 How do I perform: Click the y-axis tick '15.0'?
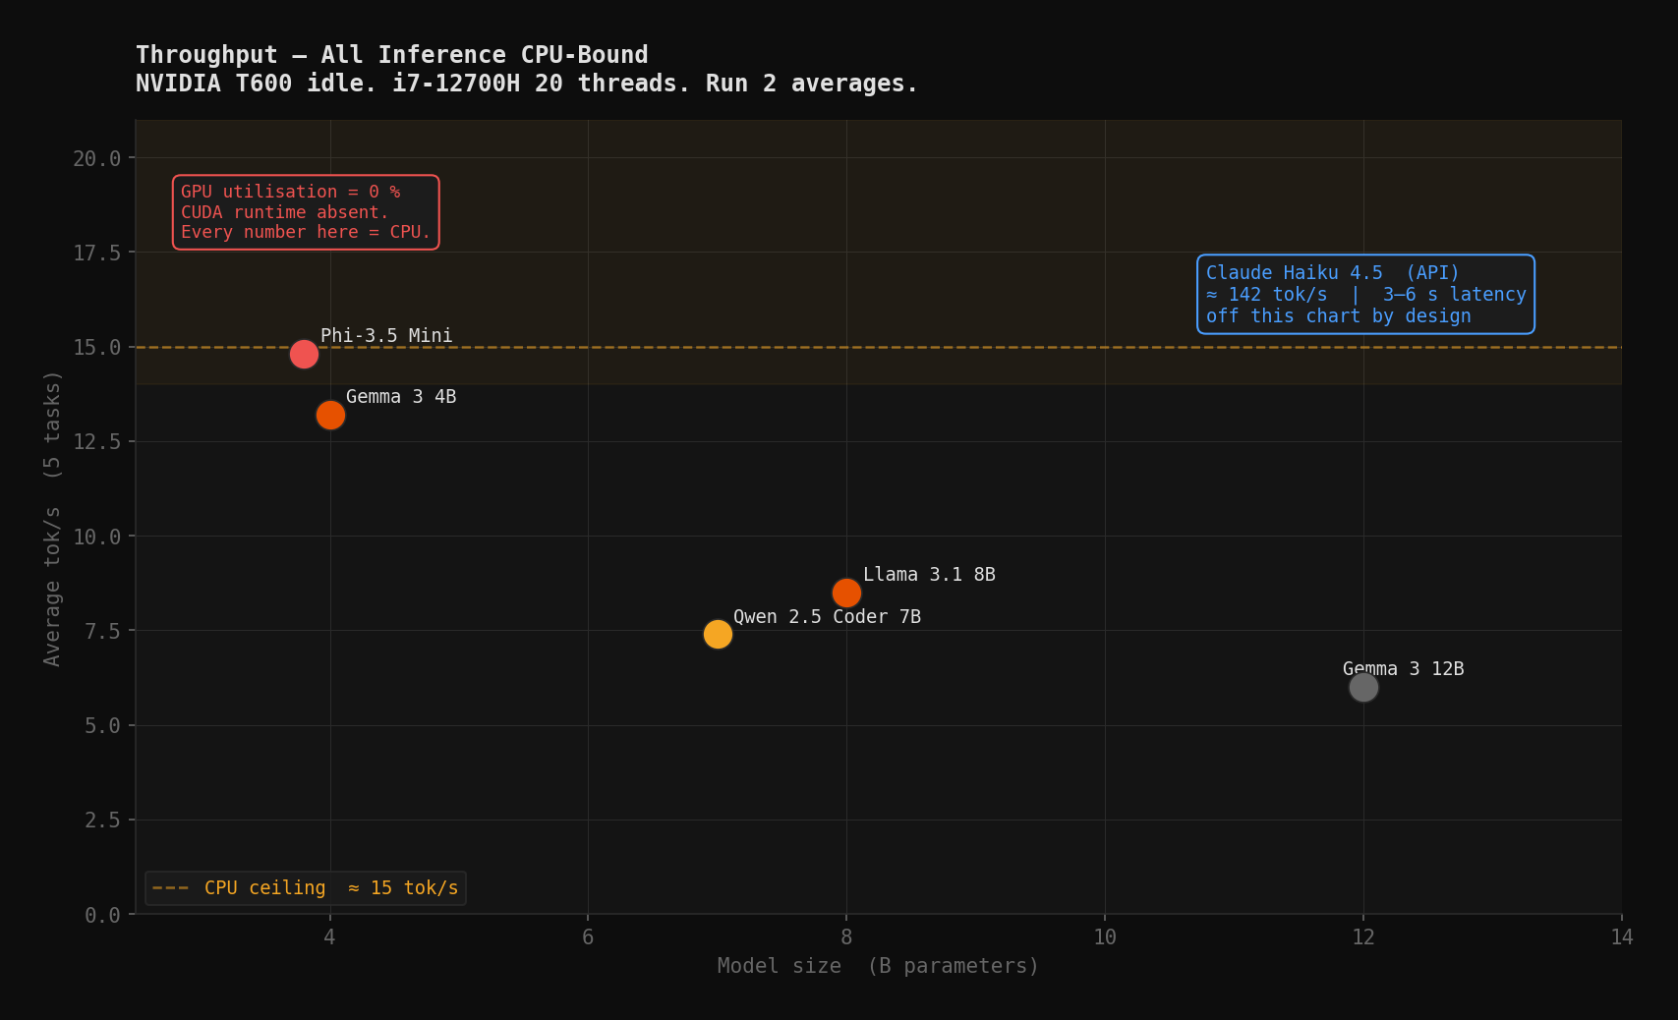pos(97,348)
